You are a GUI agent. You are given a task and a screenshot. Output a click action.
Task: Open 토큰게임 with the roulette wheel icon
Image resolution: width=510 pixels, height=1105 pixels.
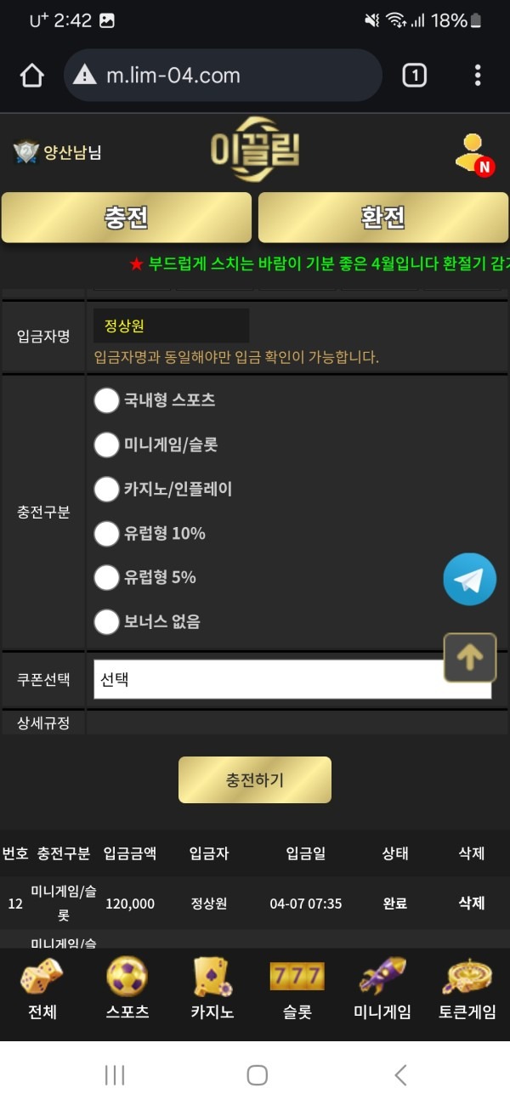click(x=465, y=977)
